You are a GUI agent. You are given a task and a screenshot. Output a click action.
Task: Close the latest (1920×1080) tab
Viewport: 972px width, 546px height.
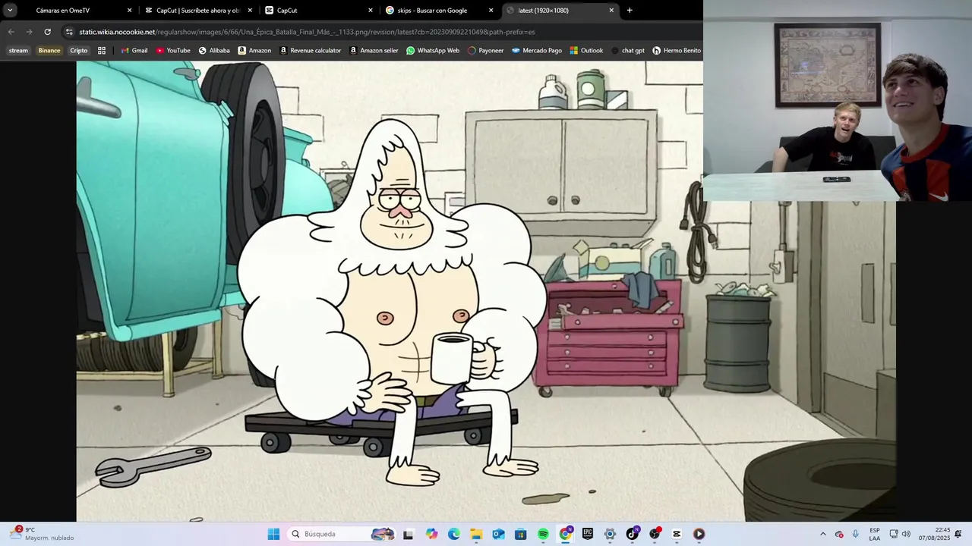coord(611,11)
